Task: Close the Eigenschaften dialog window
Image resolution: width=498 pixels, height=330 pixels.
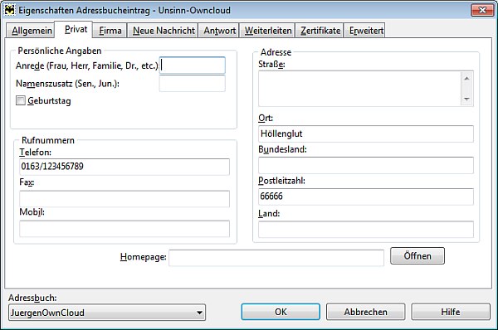Action: pyautogui.click(x=482, y=10)
